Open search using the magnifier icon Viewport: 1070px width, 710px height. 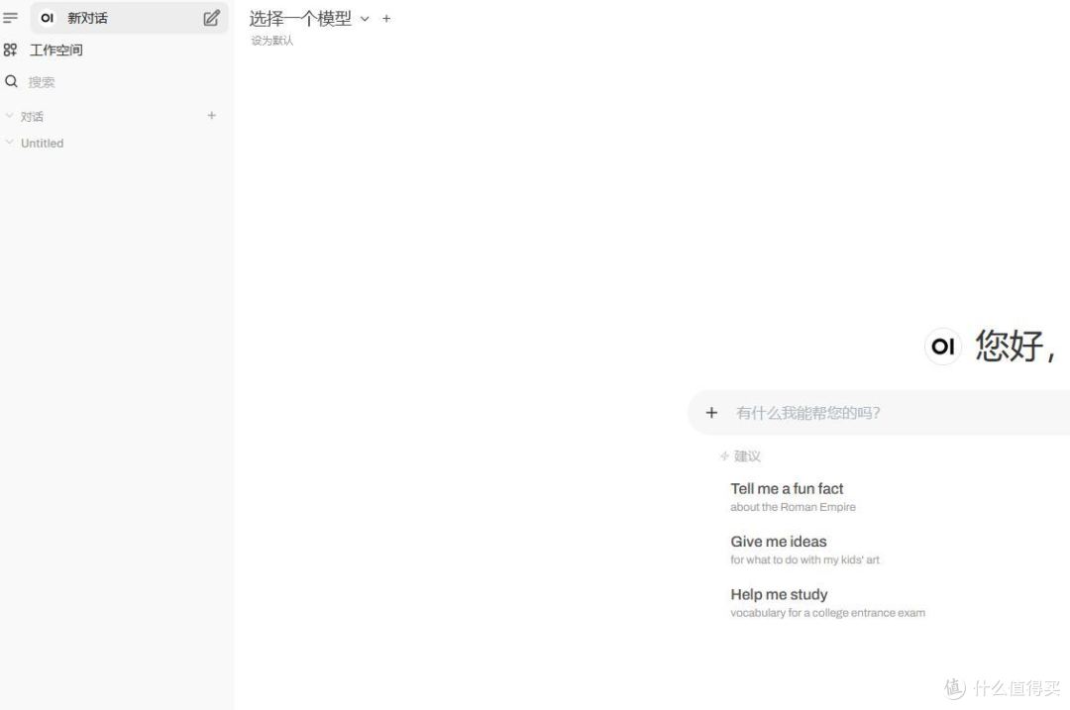tap(11, 81)
